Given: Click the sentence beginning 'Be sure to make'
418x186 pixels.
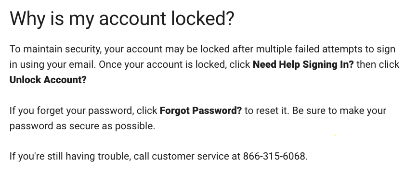Looking at the screenshot, I should coord(339,111).
